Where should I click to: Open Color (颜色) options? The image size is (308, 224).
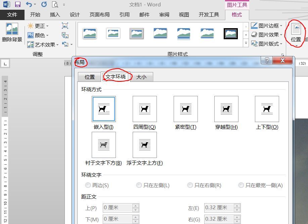tap(38, 35)
